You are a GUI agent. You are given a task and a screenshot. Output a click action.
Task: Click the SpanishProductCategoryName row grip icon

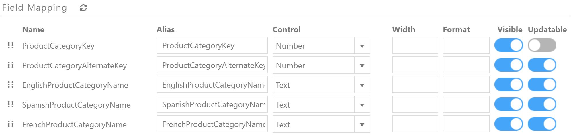(11, 104)
